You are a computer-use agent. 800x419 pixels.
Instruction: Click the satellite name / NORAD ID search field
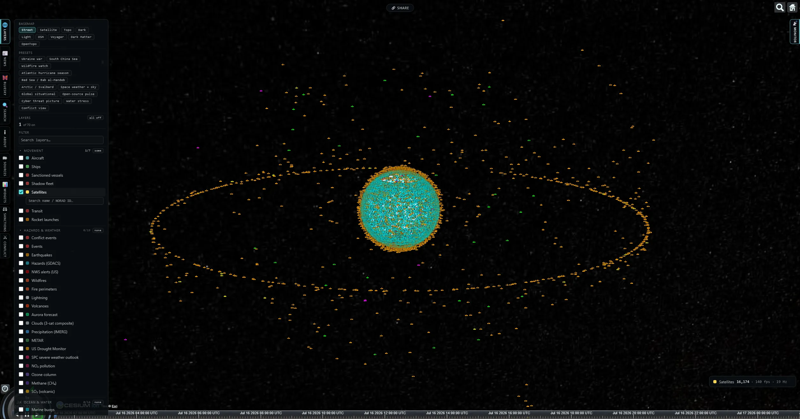click(x=64, y=201)
